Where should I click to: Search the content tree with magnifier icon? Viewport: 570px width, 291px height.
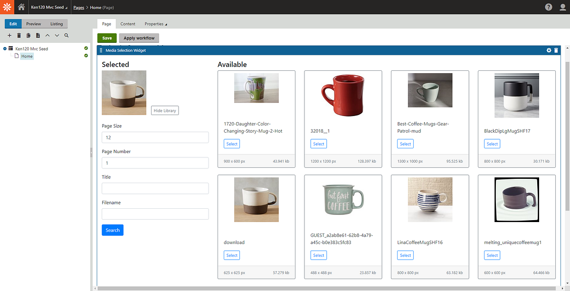(x=66, y=35)
